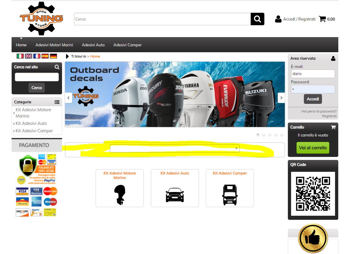Select the fourth slider pagination dot
The image size is (349, 254).
pos(276,134)
